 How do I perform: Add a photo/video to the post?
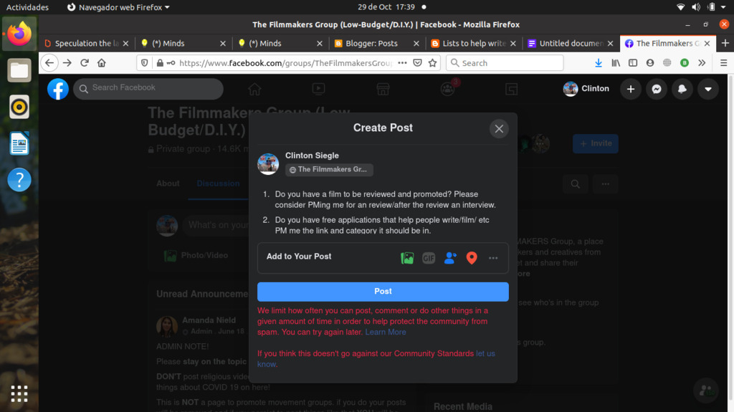[407, 258]
